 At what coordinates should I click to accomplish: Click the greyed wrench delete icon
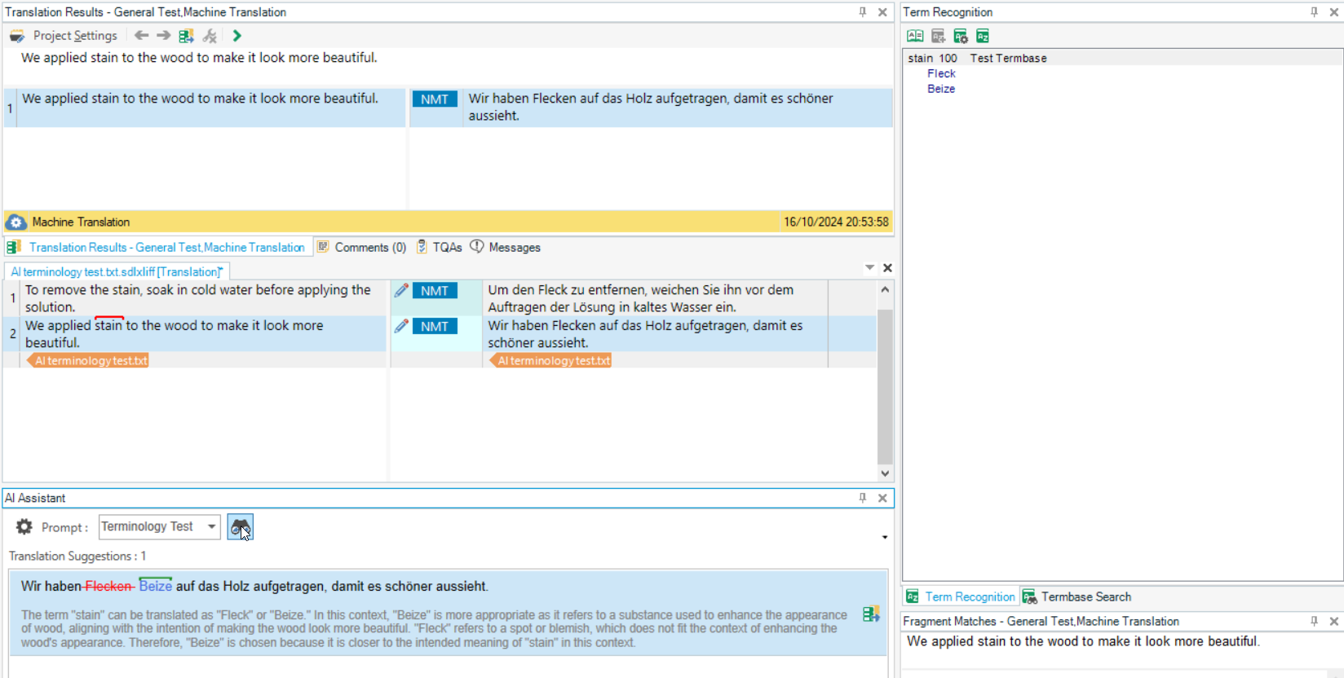[x=210, y=36]
